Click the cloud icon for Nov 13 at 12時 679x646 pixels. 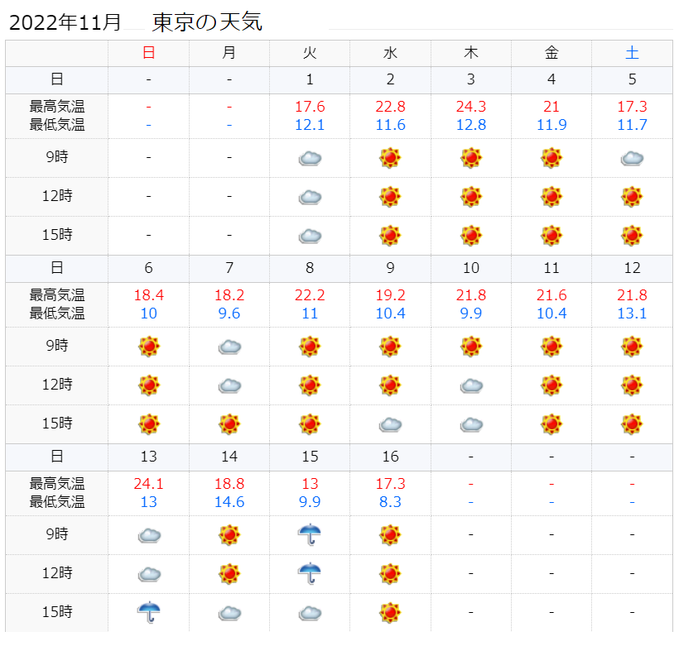point(149,575)
